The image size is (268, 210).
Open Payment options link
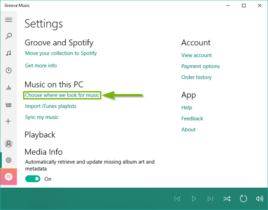click(x=201, y=66)
